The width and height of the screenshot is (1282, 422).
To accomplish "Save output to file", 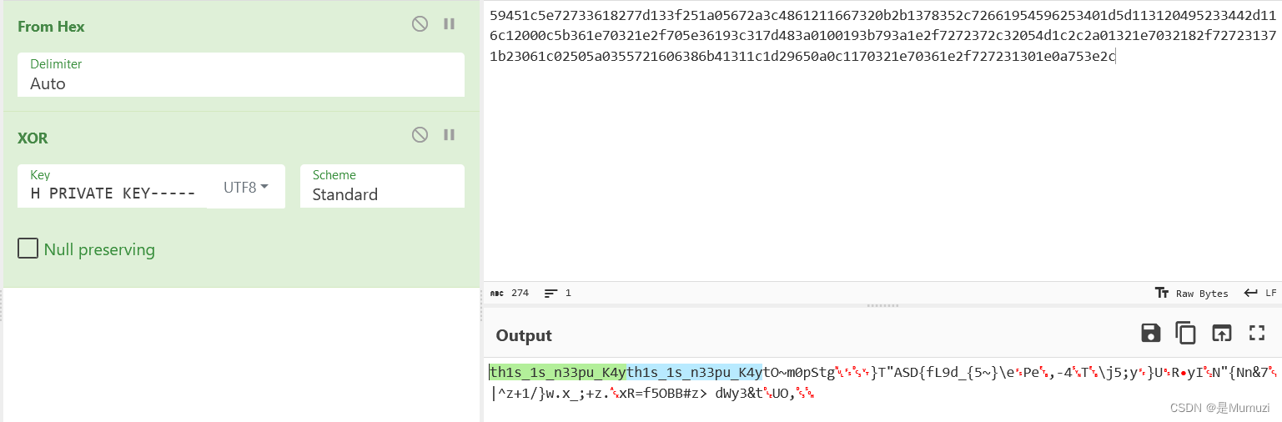I will click(x=1151, y=334).
